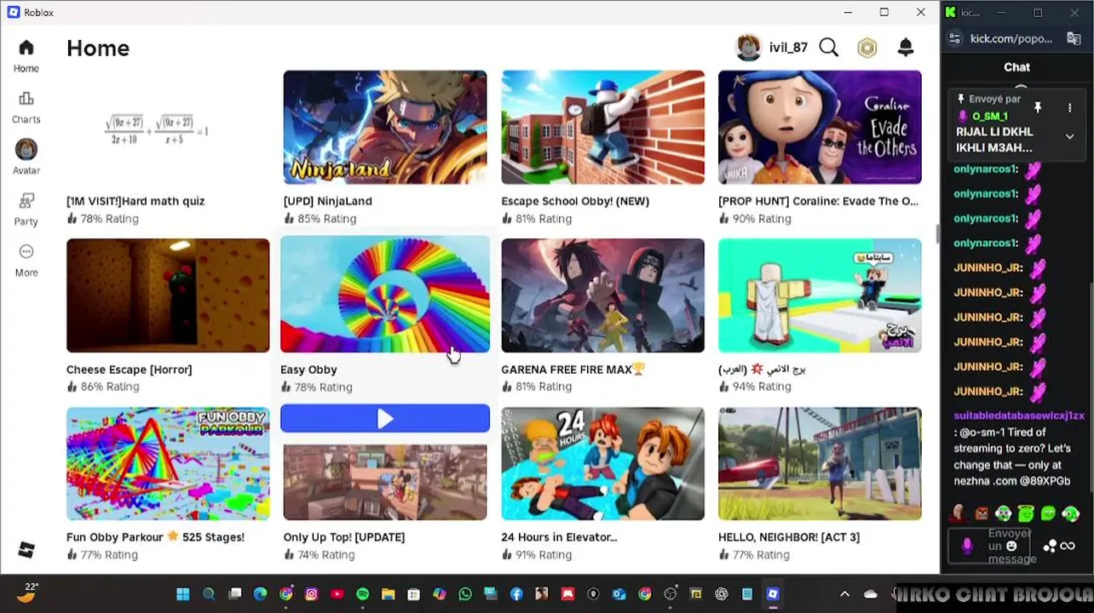Click the ivil_87 username text
The height and width of the screenshot is (613, 1094).
click(788, 48)
